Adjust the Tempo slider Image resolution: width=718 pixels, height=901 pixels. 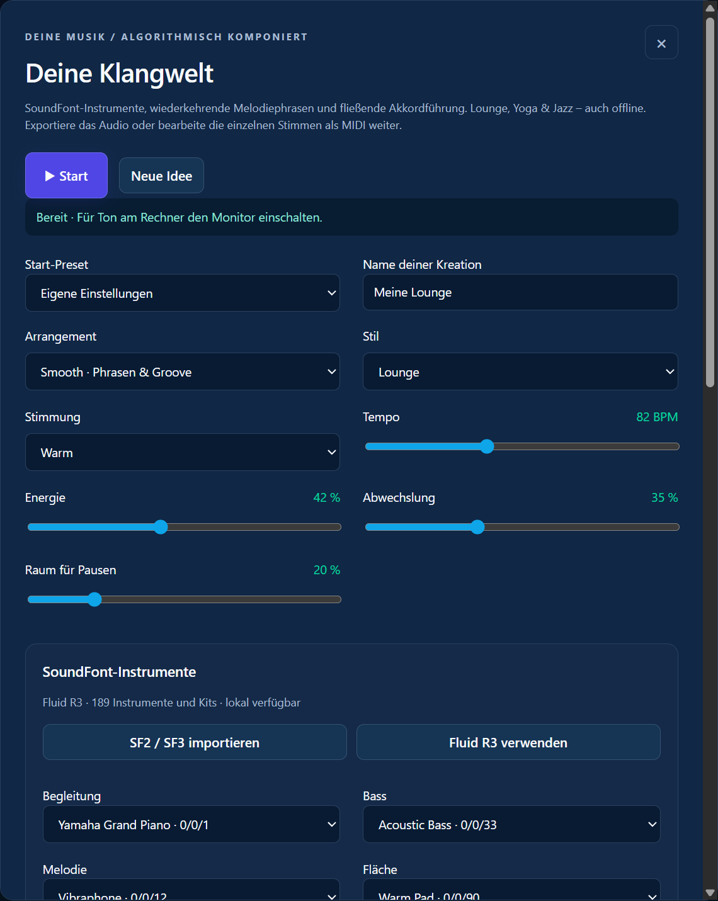click(x=522, y=446)
